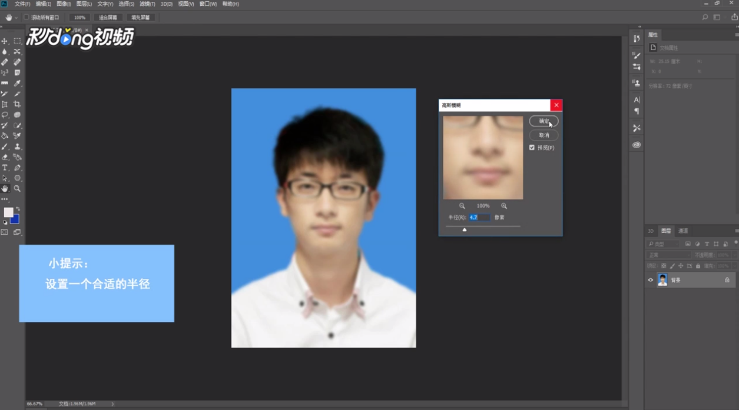Click the zoom-in magnifier in the Gaussian Blur preview
The width and height of the screenshot is (739, 410).
point(503,206)
